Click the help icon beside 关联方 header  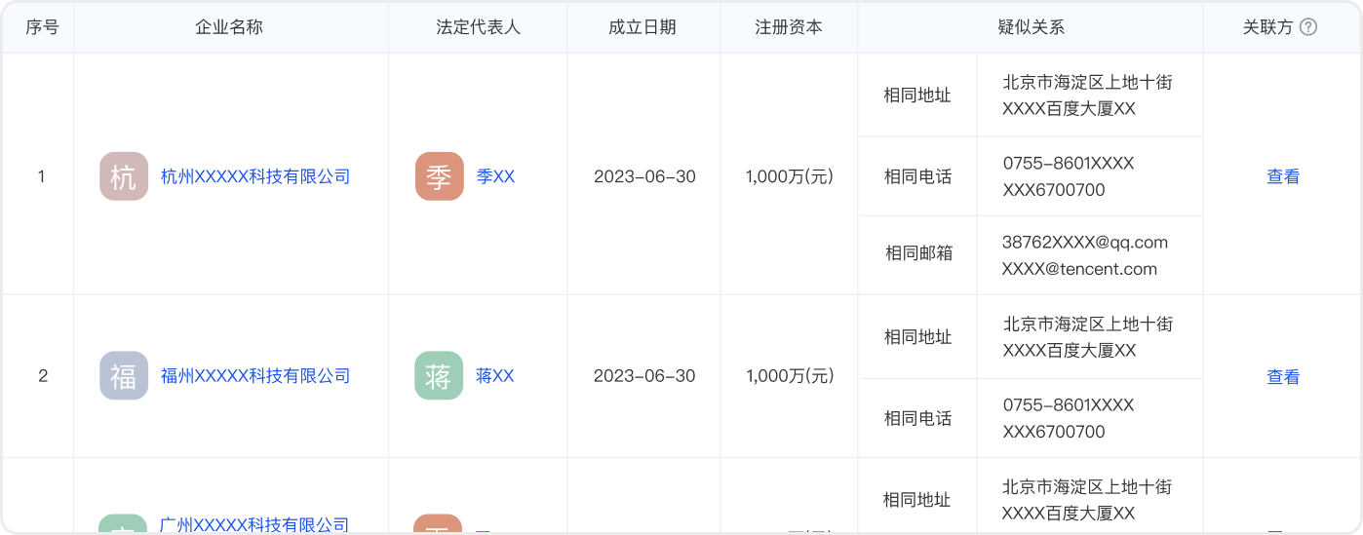1308,27
